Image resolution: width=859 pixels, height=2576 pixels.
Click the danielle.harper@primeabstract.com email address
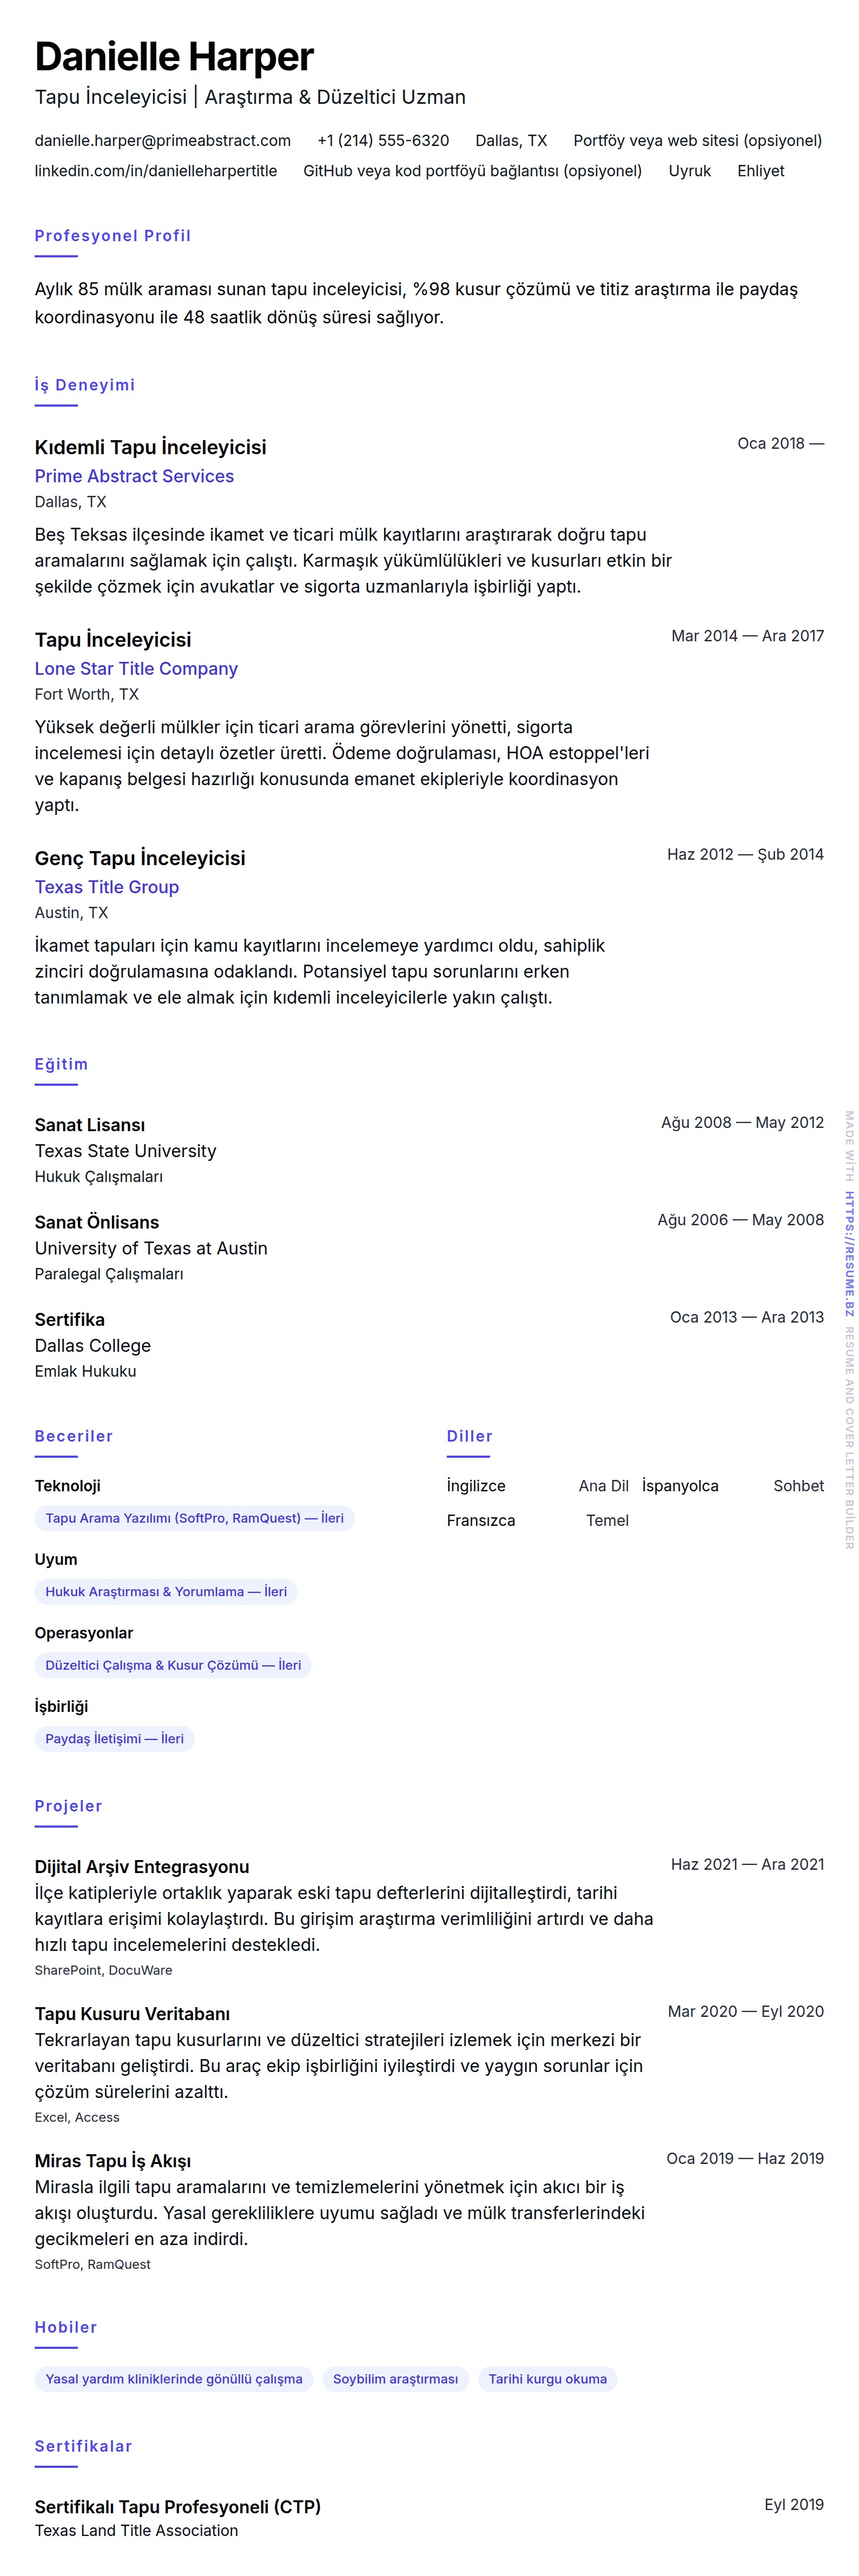[162, 141]
